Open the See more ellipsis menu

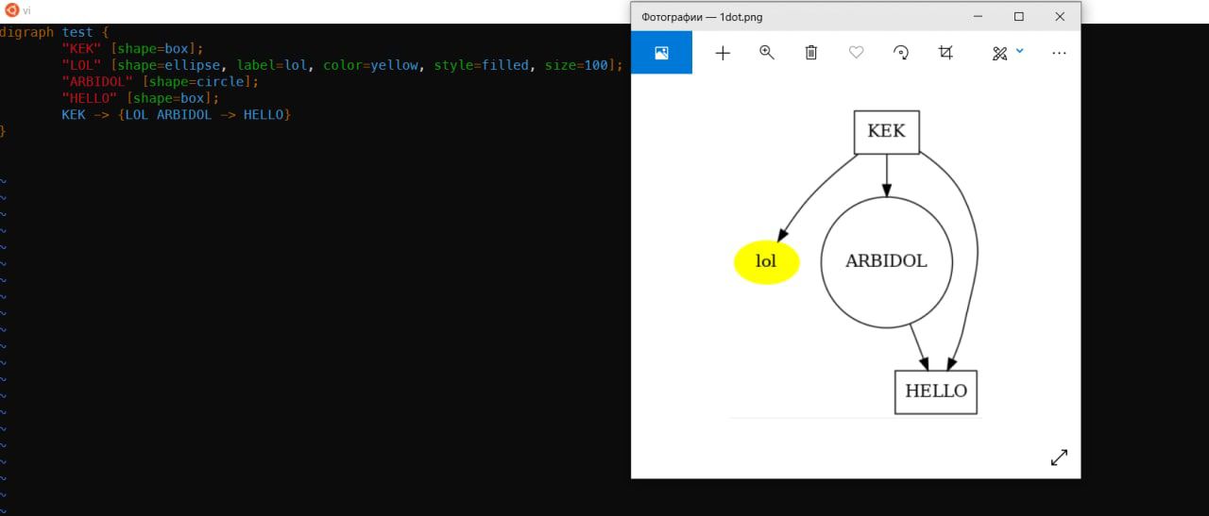pos(1059,54)
